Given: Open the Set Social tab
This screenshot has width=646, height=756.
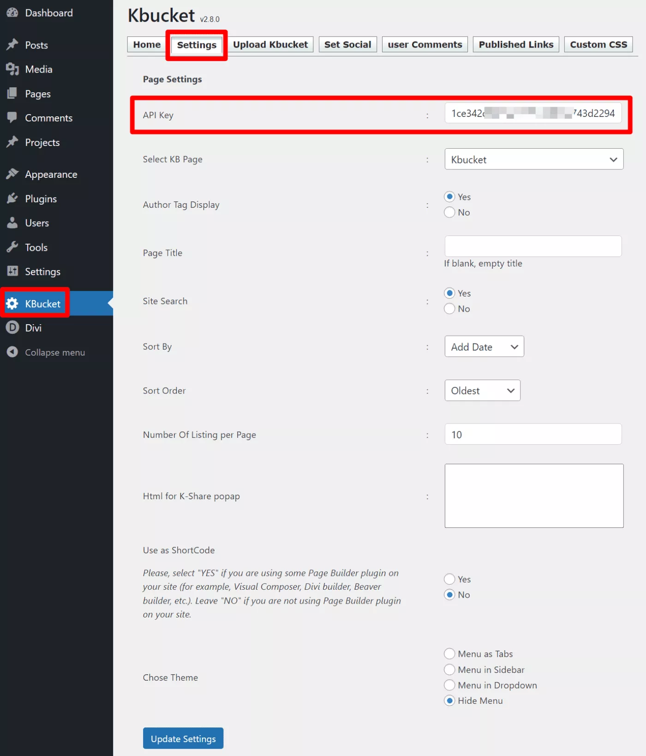Looking at the screenshot, I should pos(347,45).
